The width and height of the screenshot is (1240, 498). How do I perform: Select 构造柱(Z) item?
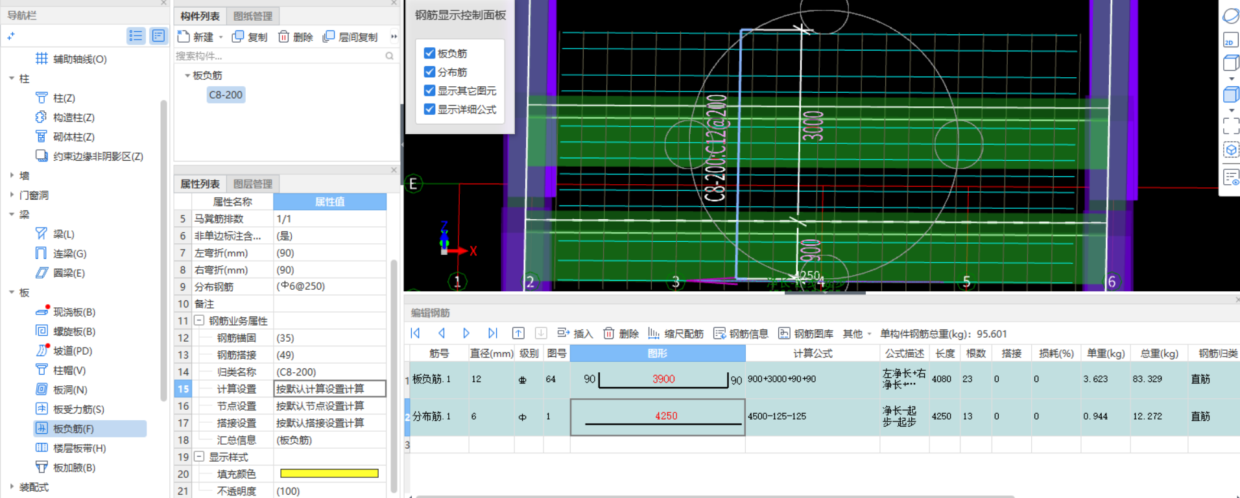[x=73, y=117]
